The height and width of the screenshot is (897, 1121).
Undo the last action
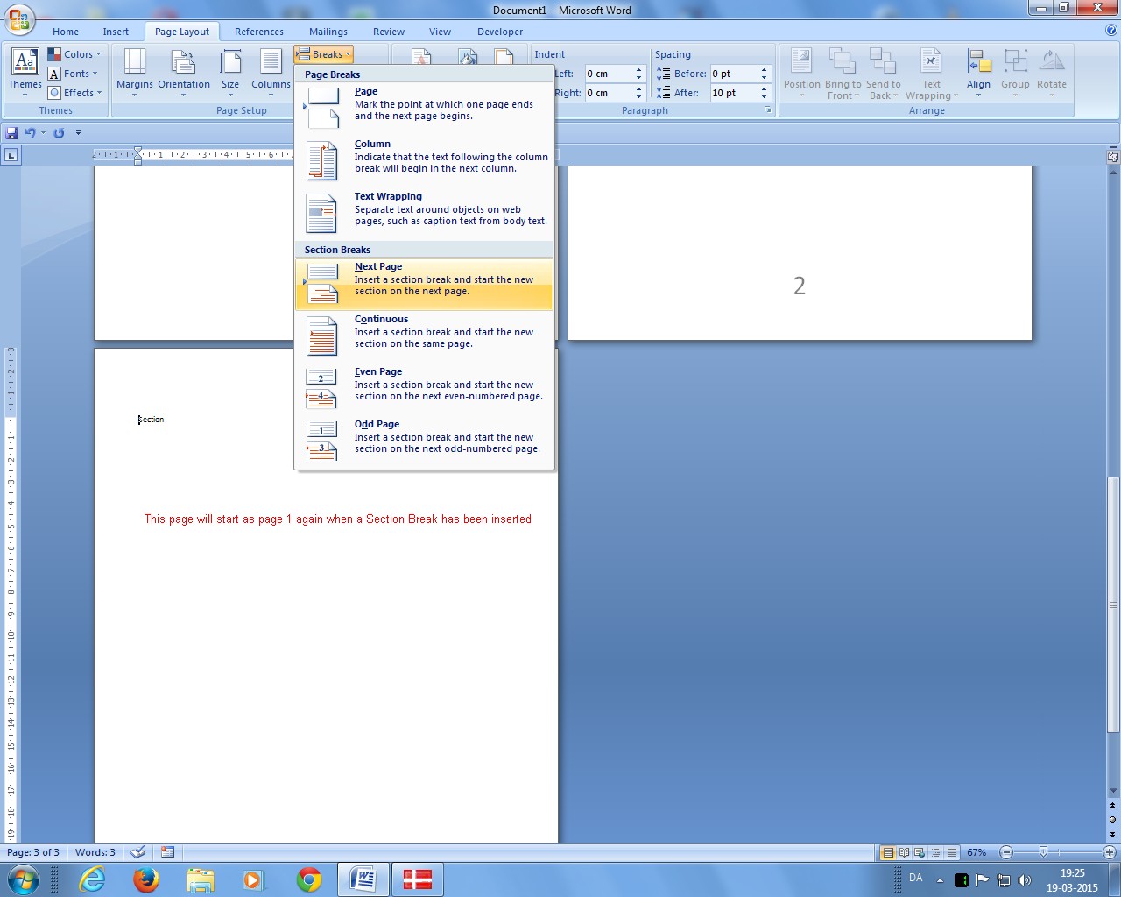tap(30, 133)
